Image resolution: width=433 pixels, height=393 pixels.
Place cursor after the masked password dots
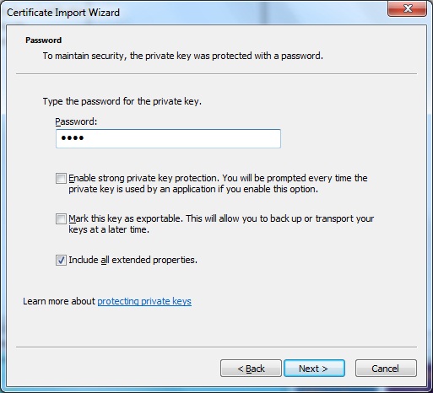tap(85, 138)
